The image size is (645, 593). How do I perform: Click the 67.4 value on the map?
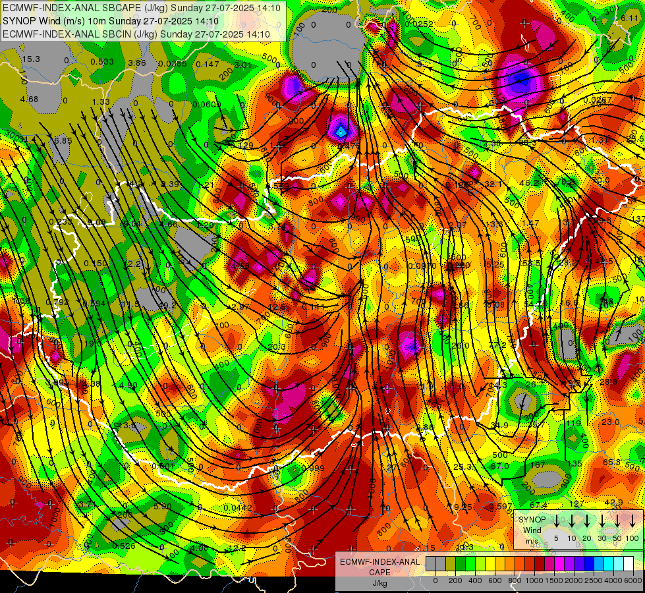pos(538,505)
